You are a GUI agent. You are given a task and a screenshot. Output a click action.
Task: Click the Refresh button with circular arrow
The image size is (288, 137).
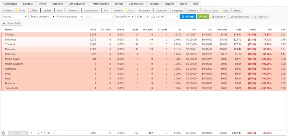click(x=188, y=17)
